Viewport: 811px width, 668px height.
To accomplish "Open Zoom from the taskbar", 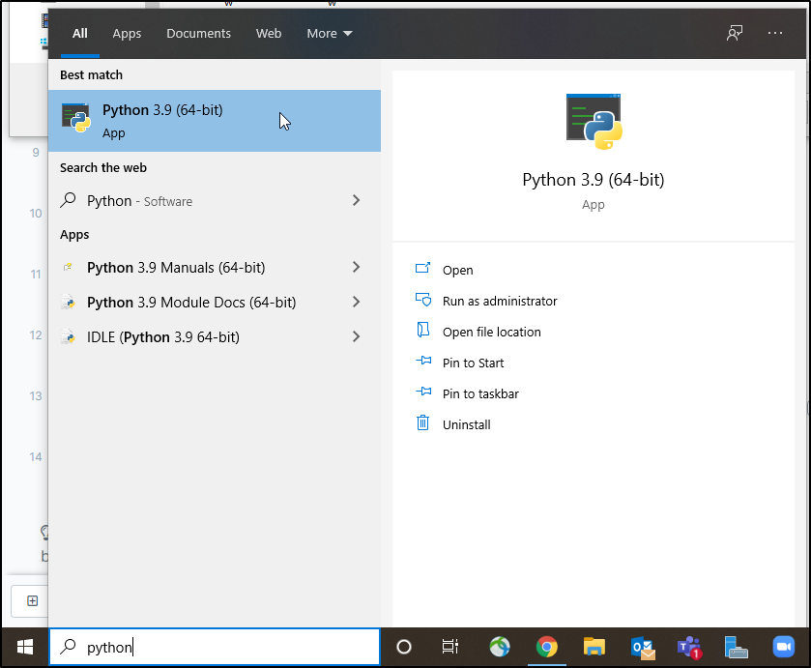I will (x=782, y=647).
